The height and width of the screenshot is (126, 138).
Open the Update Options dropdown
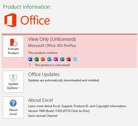[x=13, y=82]
